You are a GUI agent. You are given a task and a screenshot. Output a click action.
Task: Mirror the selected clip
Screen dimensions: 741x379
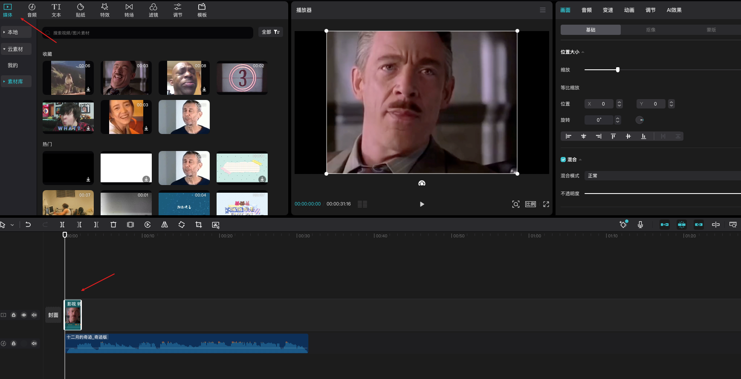165,225
